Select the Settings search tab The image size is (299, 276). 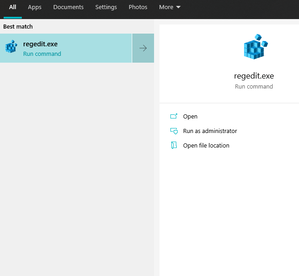pos(106,7)
